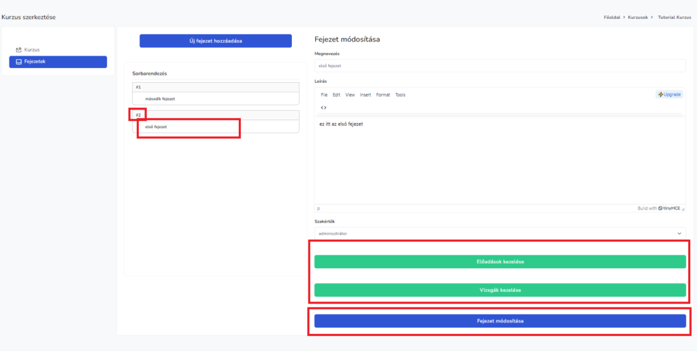The image size is (697, 351).
Task: Open the View menu in the editor
Action: tap(350, 95)
